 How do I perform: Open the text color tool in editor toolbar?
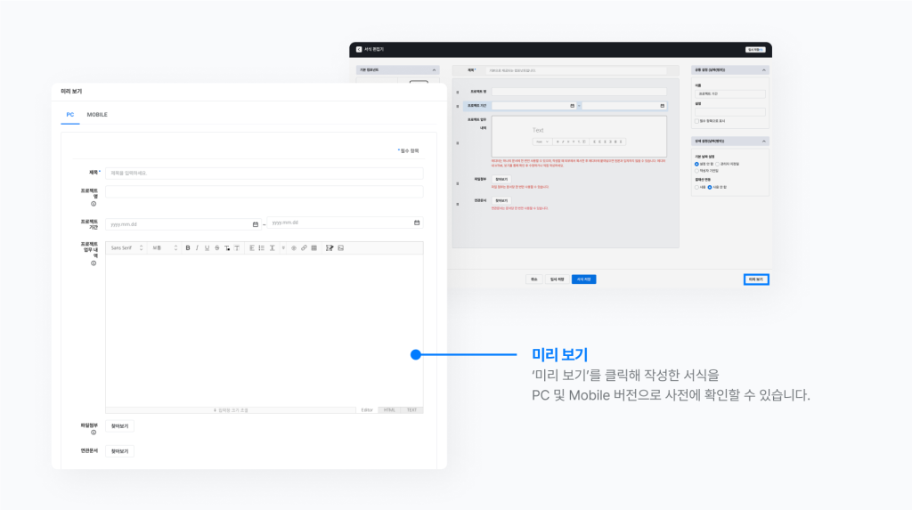227,248
